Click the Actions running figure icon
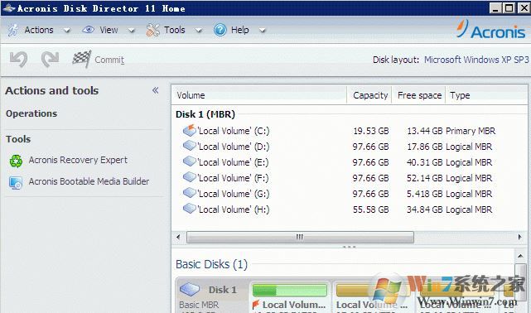 [13, 30]
